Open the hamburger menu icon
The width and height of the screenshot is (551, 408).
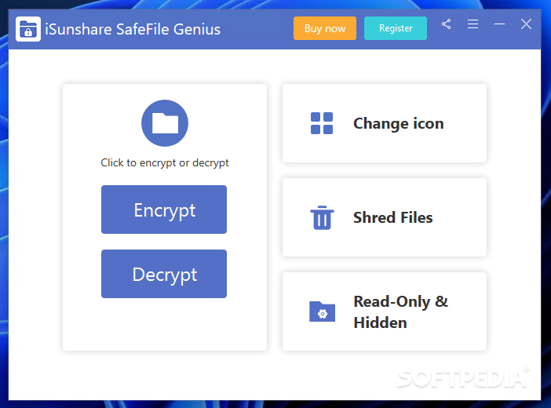pos(473,24)
